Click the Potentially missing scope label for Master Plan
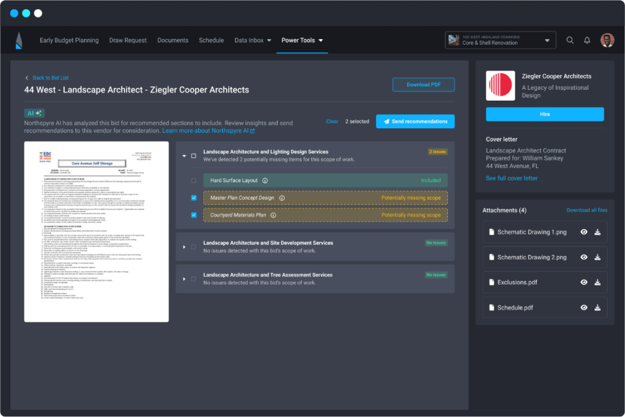This screenshot has width=625, height=417. 411,198
